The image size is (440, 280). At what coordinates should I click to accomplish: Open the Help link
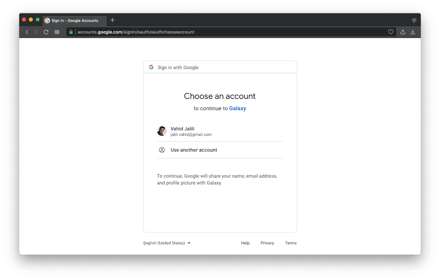pyautogui.click(x=245, y=243)
